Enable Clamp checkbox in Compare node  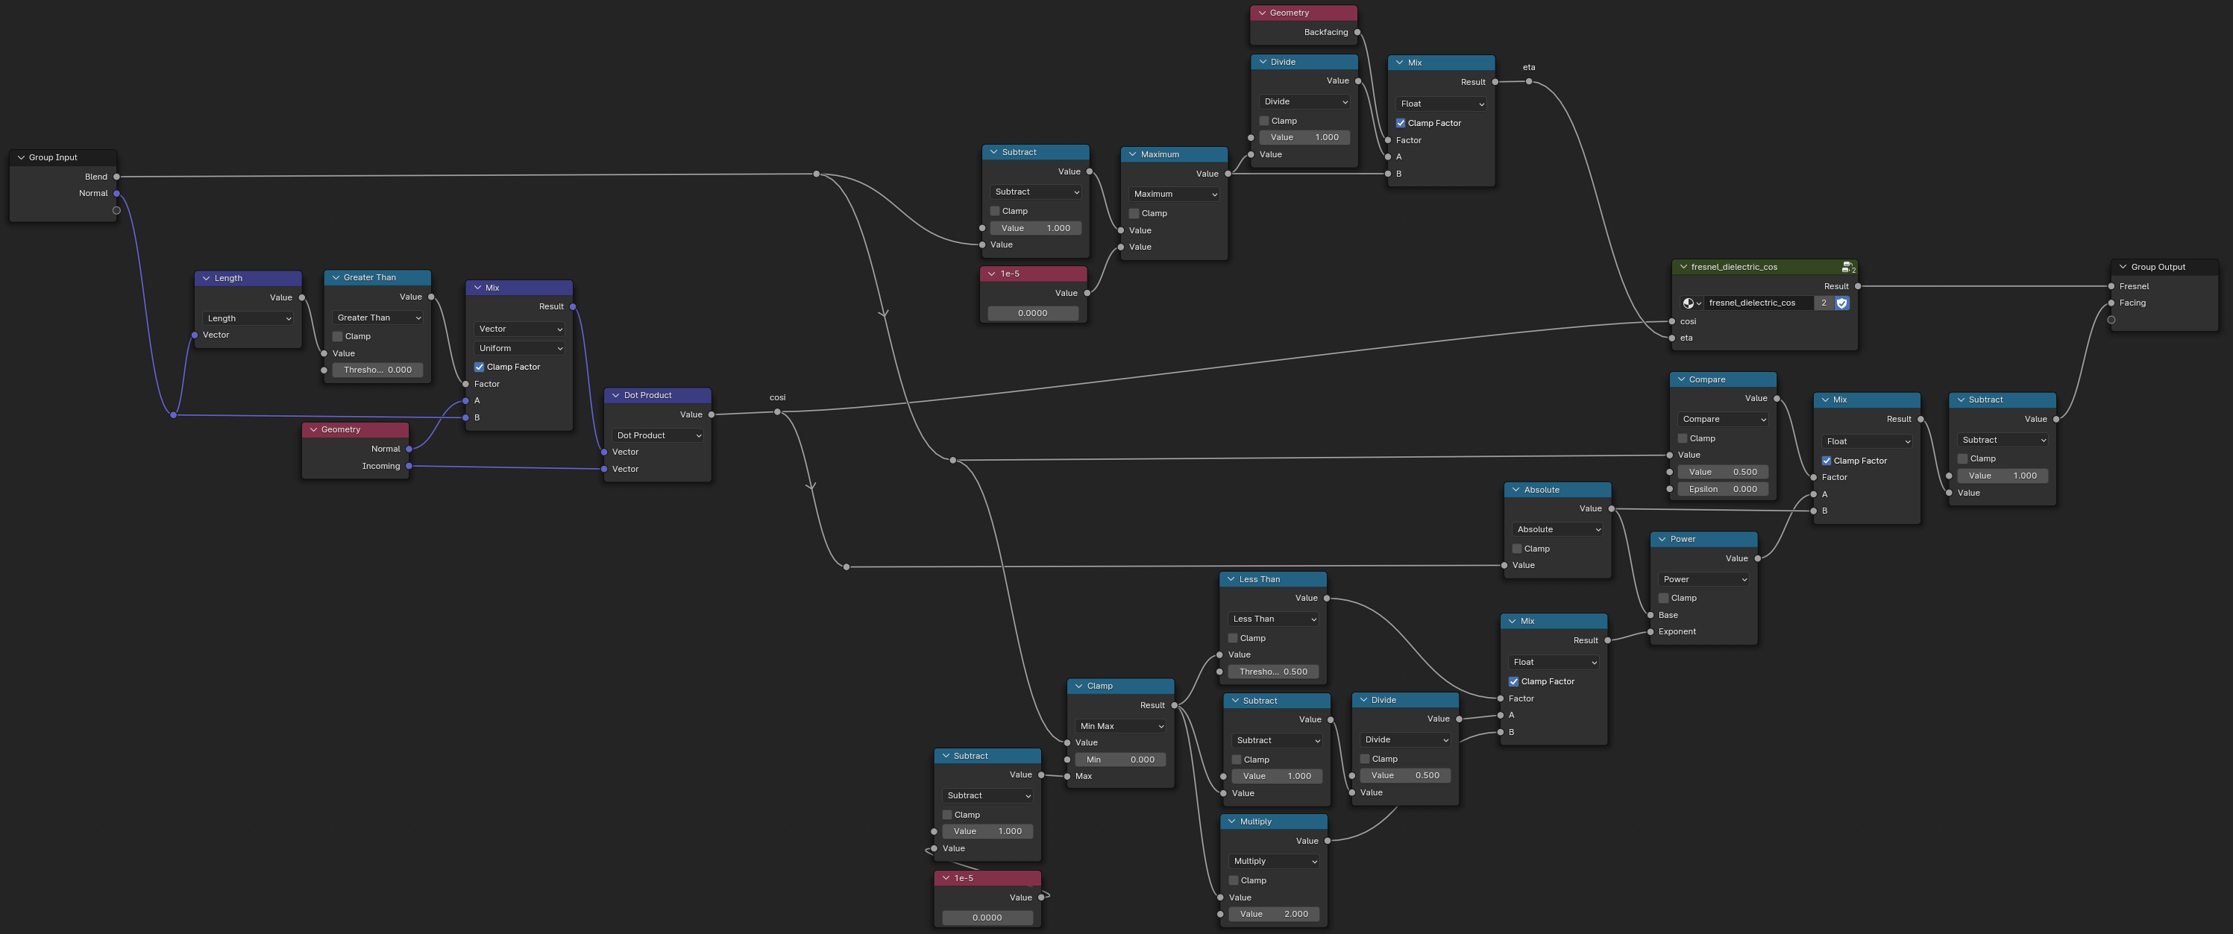pyautogui.click(x=1683, y=438)
